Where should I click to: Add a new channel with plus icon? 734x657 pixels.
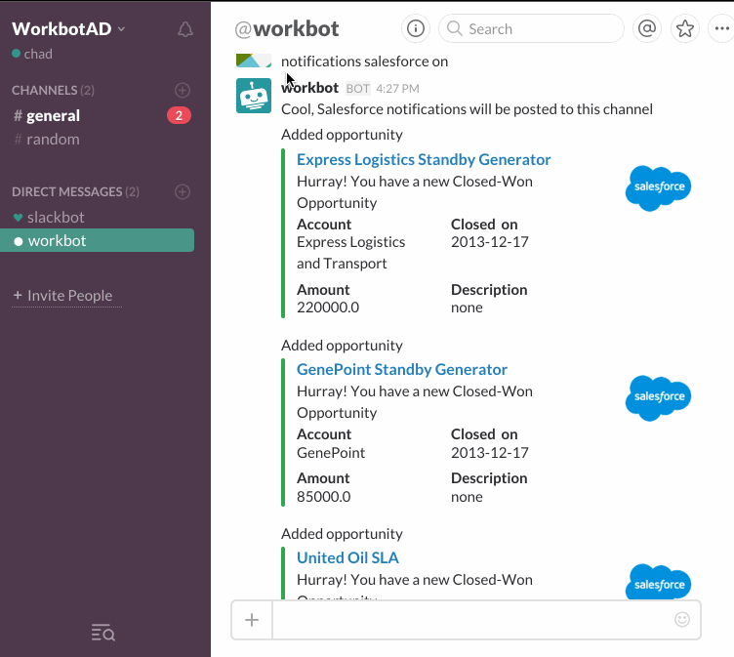pos(183,90)
